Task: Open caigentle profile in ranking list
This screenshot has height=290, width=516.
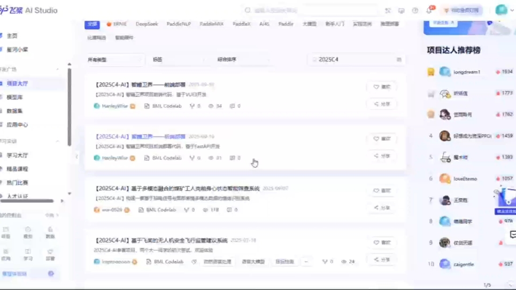Action: tap(464, 264)
